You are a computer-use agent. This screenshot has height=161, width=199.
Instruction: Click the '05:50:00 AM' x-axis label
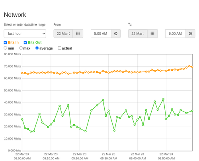tap(166, 159)
